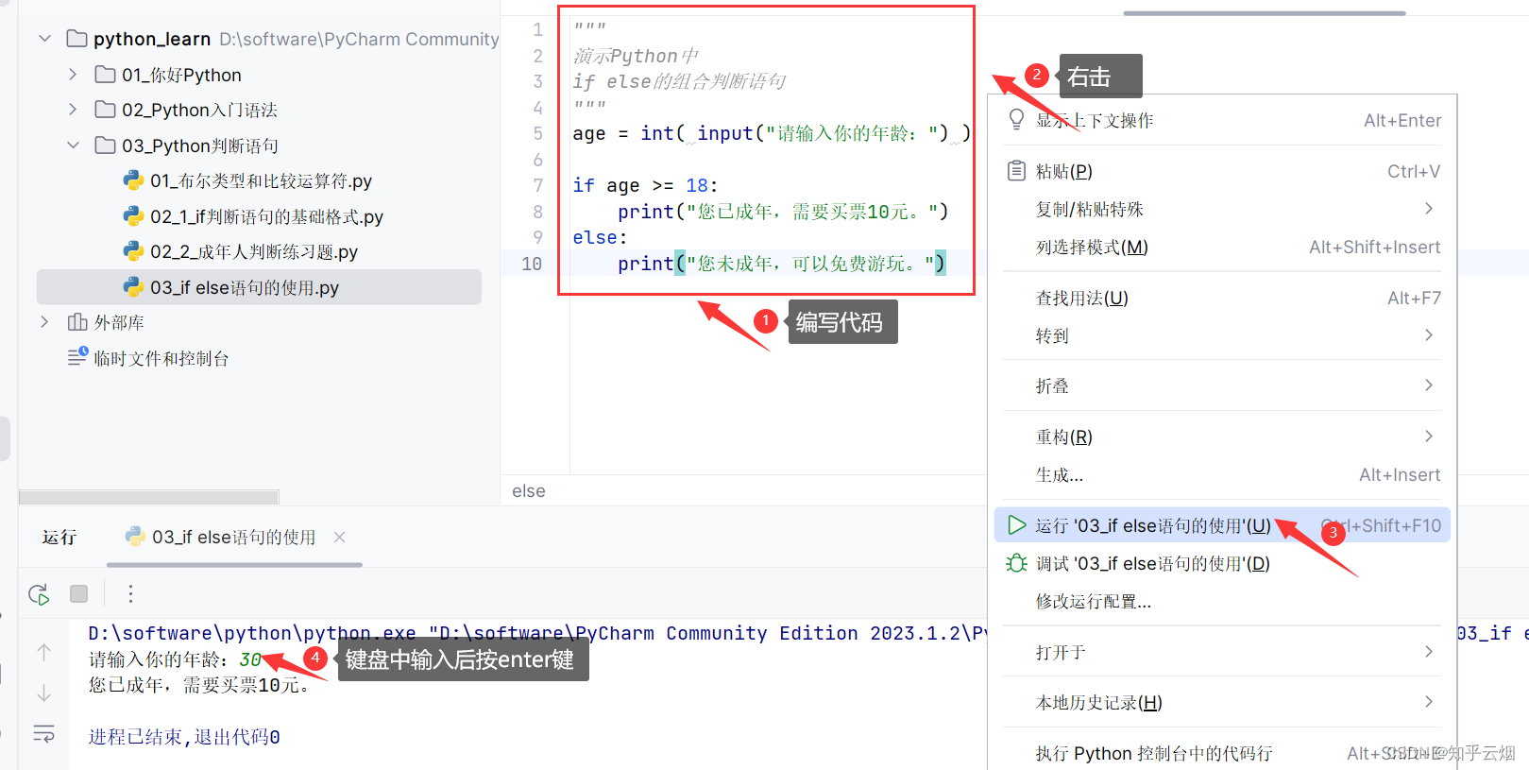Click the up arrow in console gutter

click(44, 652)
